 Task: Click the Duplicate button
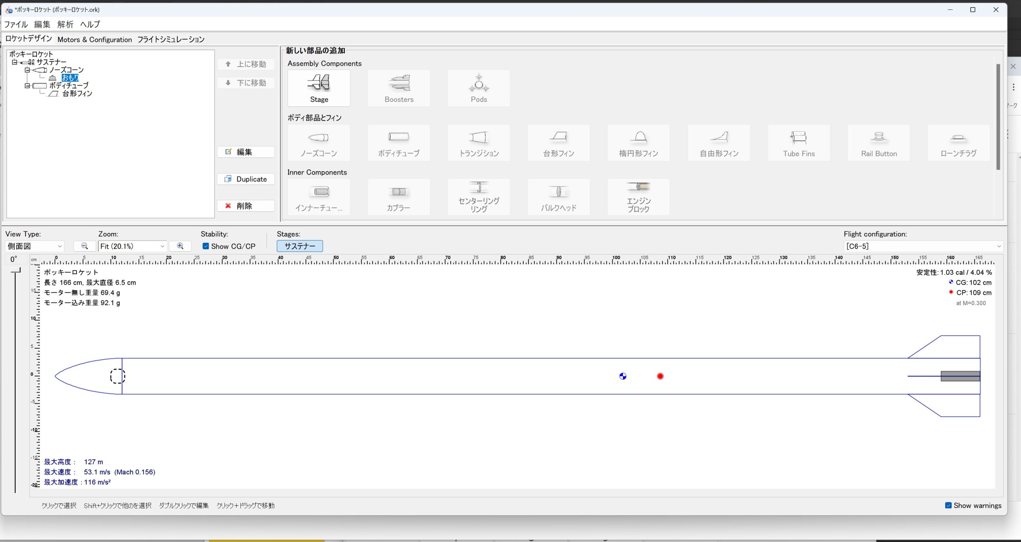[246, 179]
